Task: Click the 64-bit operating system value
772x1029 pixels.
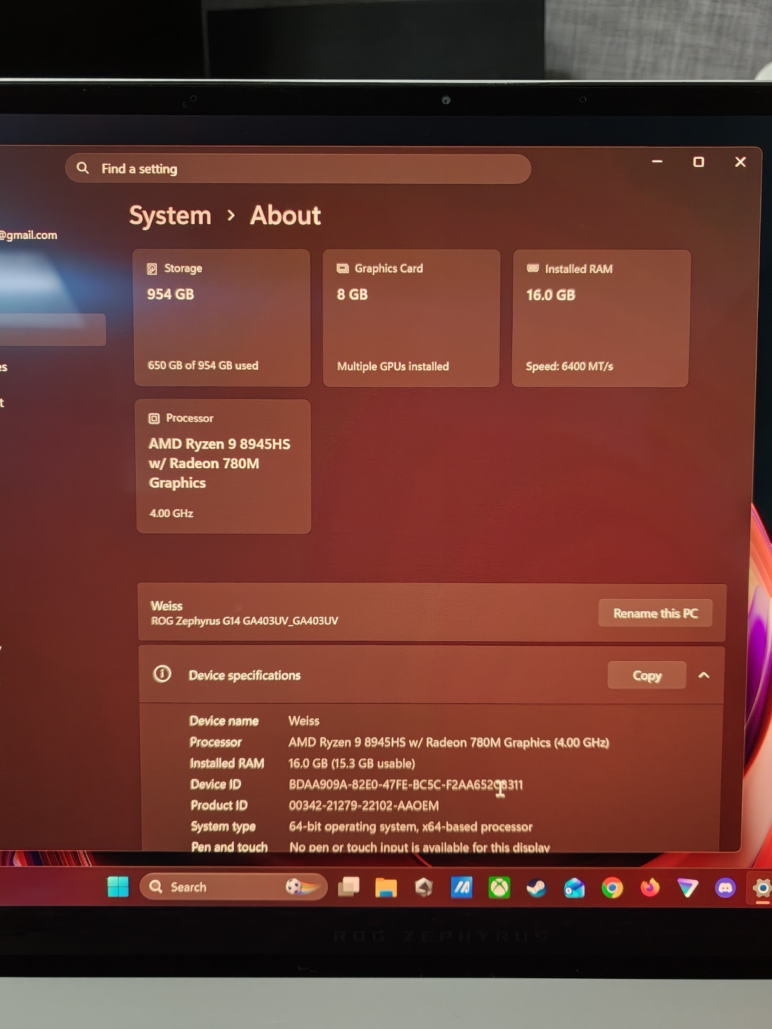Action: (410, 827)
